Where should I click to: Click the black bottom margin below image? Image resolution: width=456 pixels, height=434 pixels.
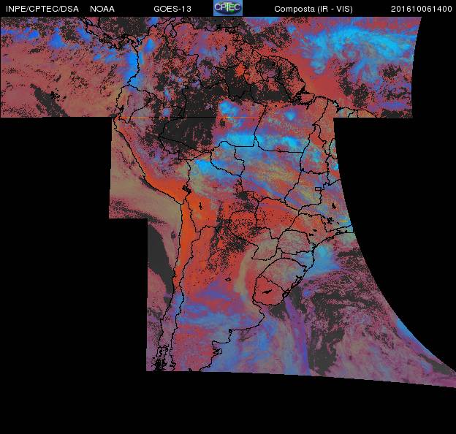pos(228,409)
